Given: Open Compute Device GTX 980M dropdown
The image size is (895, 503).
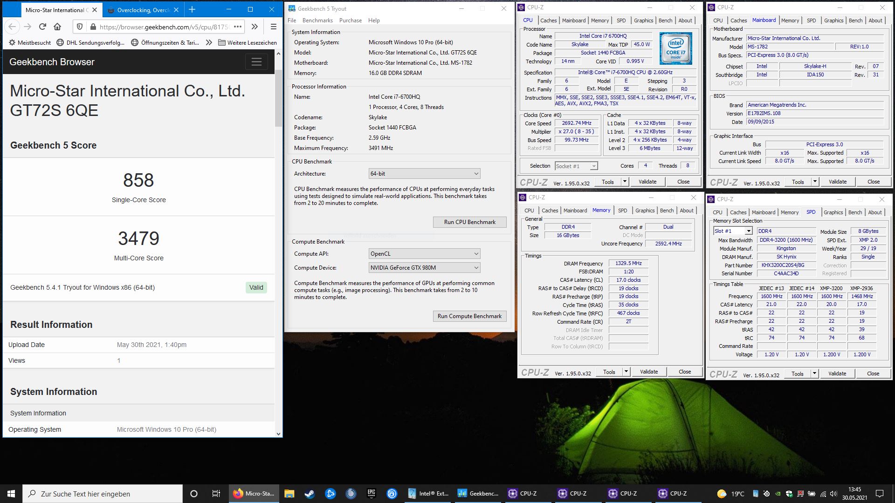Looking at the screenshot, I should (x=424, y=268).
